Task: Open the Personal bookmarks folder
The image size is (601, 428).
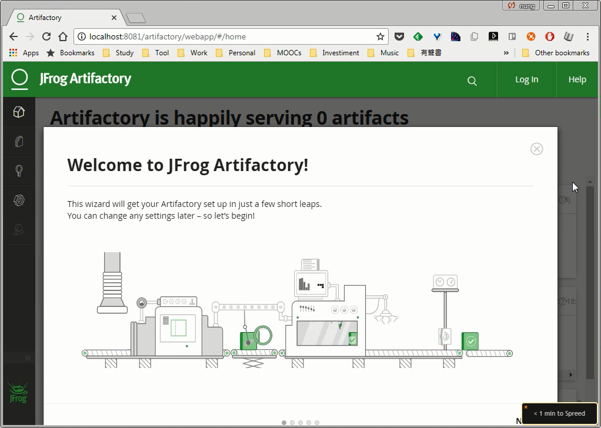Action: pos(236,52)
